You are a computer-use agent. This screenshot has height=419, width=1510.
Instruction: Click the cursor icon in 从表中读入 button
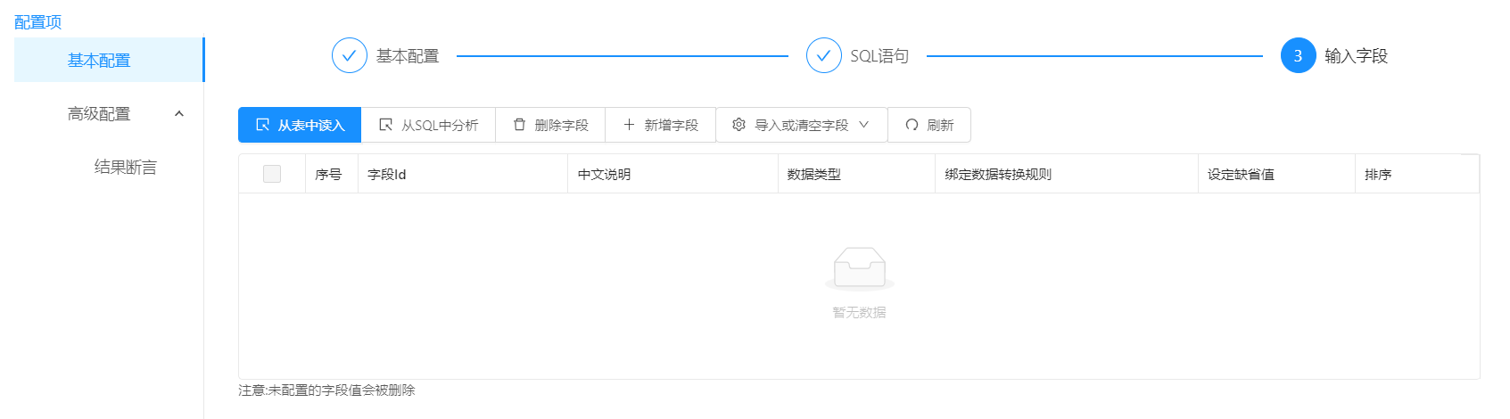[262, 125]
